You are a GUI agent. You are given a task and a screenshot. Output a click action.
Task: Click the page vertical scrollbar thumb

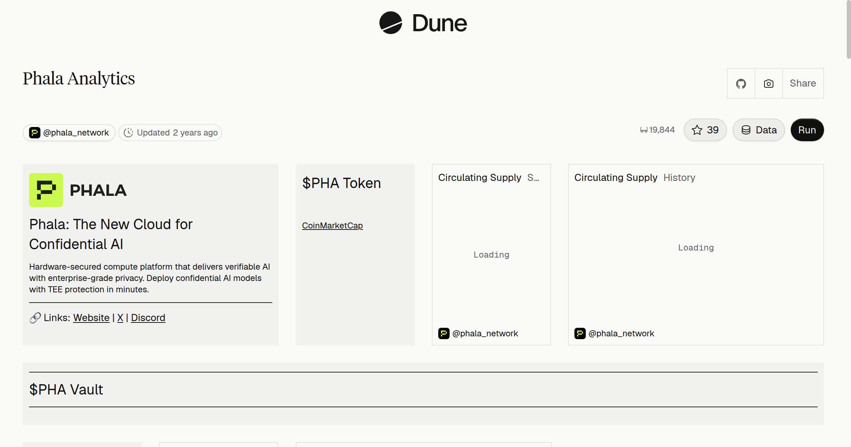848,30
